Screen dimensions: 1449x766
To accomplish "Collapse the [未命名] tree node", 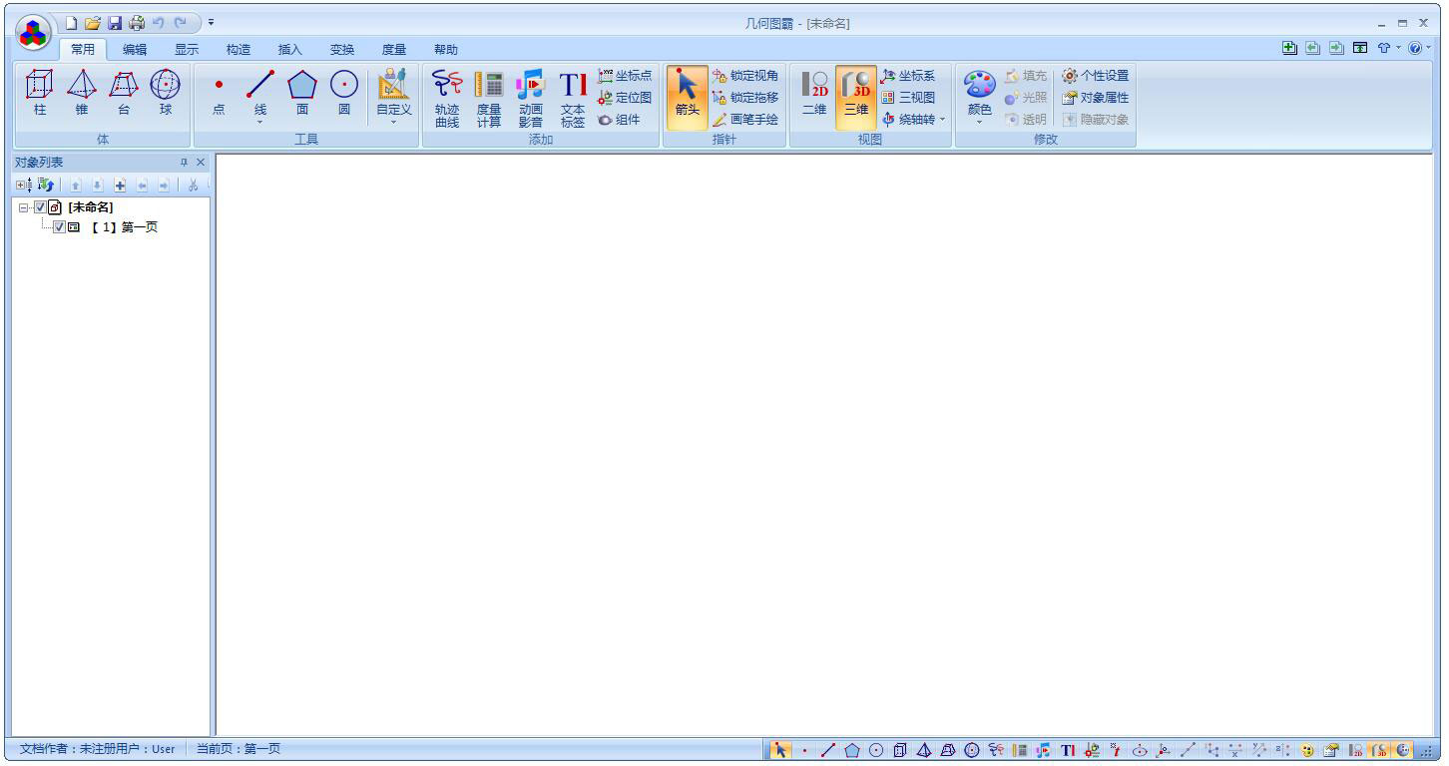I will (23, 208).
